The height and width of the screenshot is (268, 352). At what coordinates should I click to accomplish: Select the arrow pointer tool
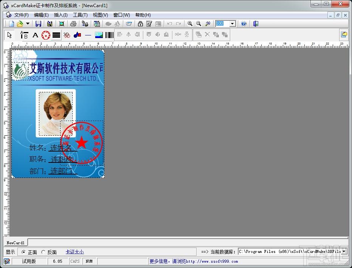9,35
